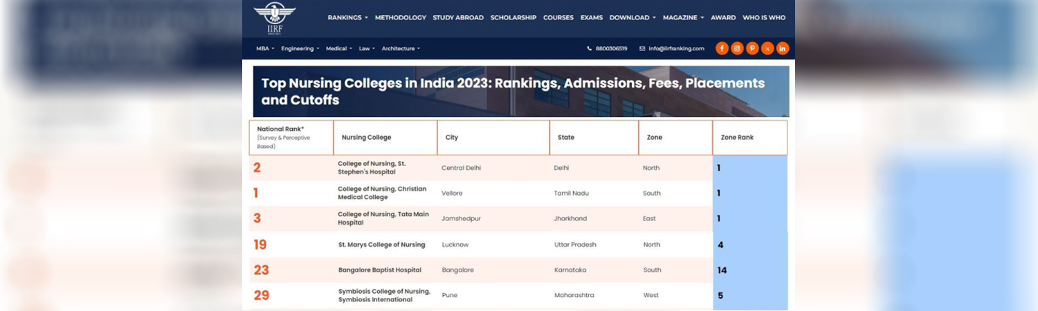
Task: Click the Maharashtra state cell
Action: coord(574,295)
